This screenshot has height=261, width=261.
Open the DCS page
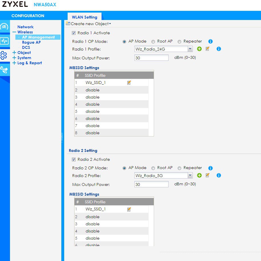pos(26,47)
